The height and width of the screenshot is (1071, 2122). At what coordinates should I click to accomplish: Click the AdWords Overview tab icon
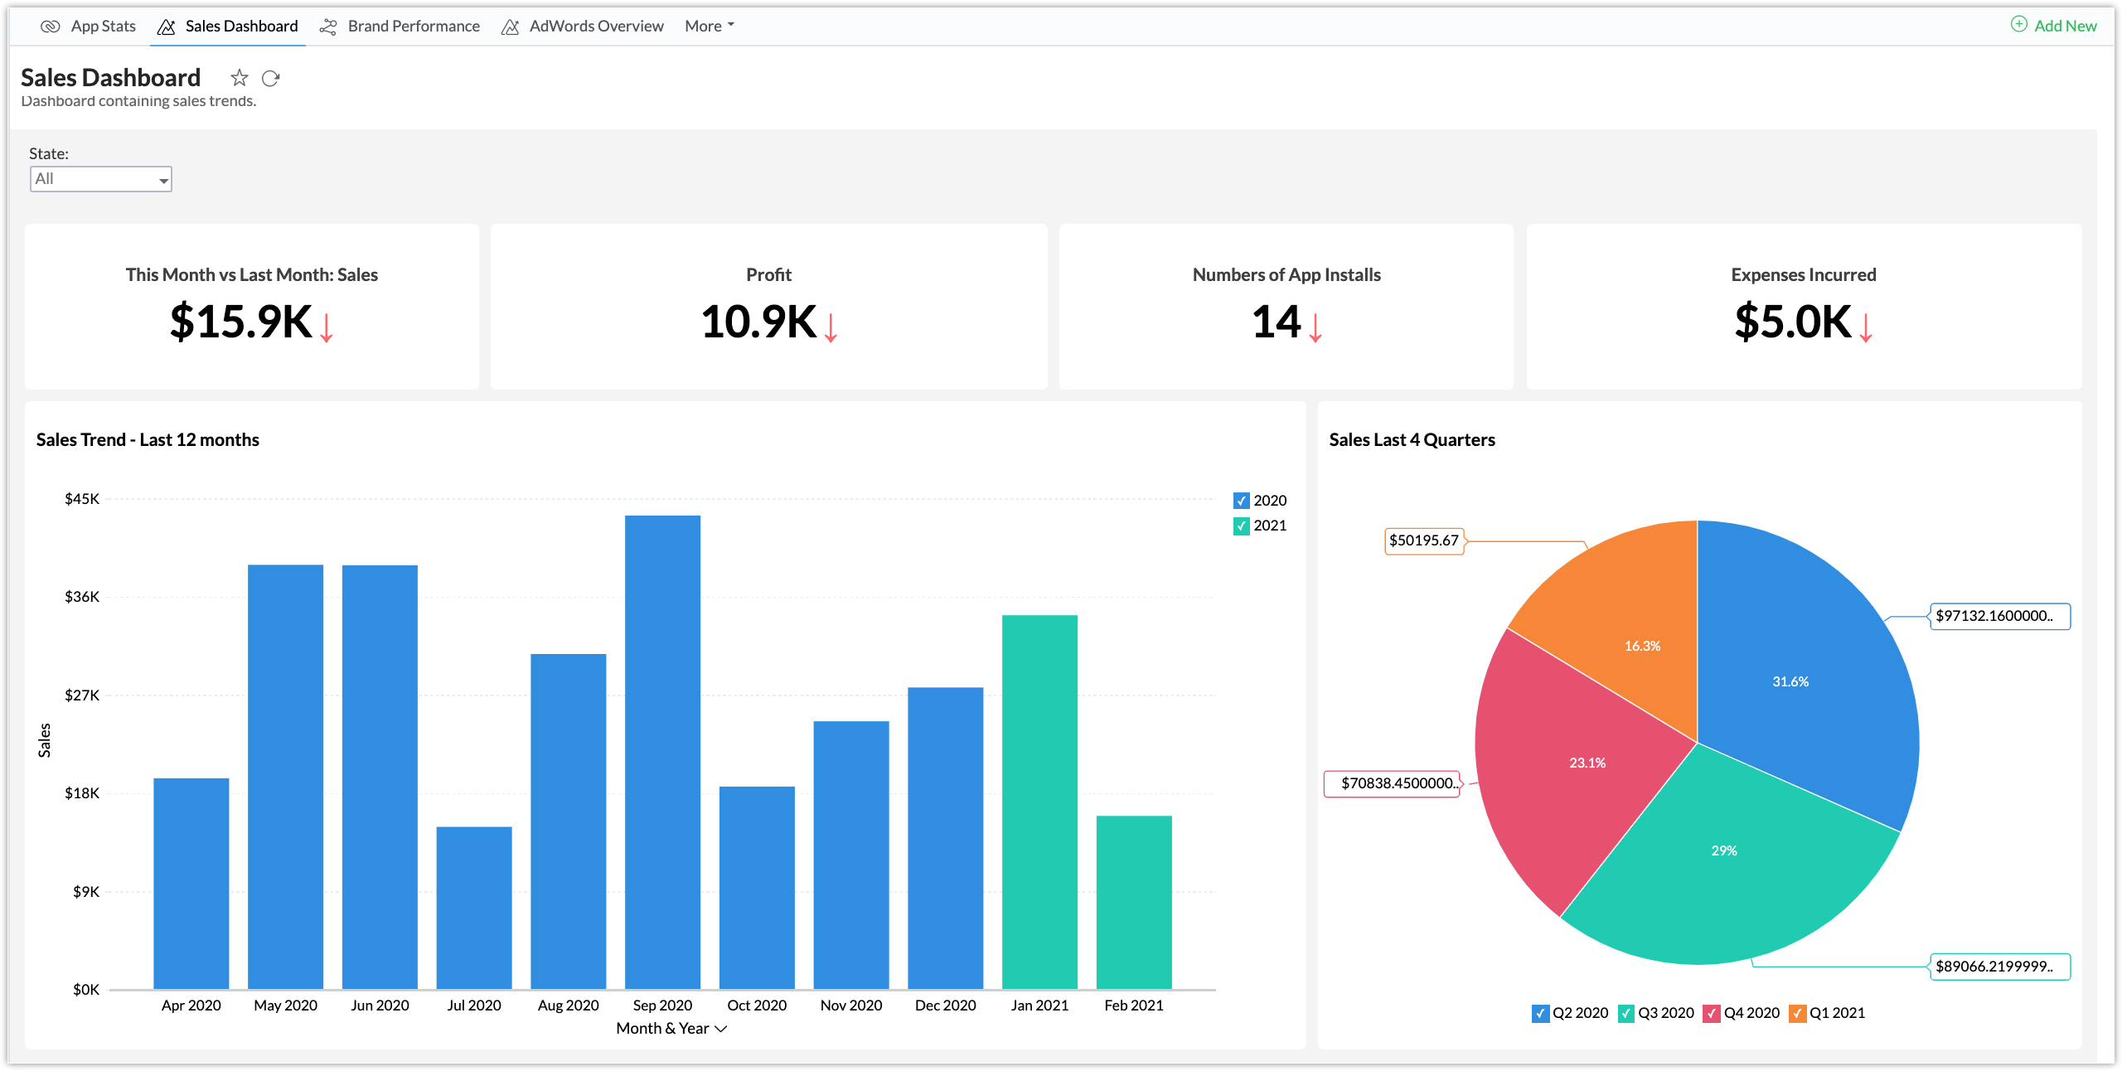point(510,27)
